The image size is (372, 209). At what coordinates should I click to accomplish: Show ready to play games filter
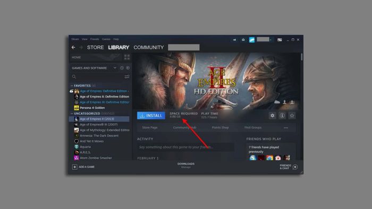tap(128, 68)
